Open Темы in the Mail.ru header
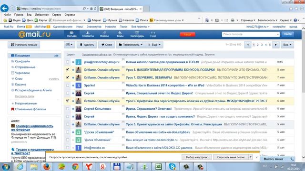Screen dimensions: 305x171 pos(120,34)
